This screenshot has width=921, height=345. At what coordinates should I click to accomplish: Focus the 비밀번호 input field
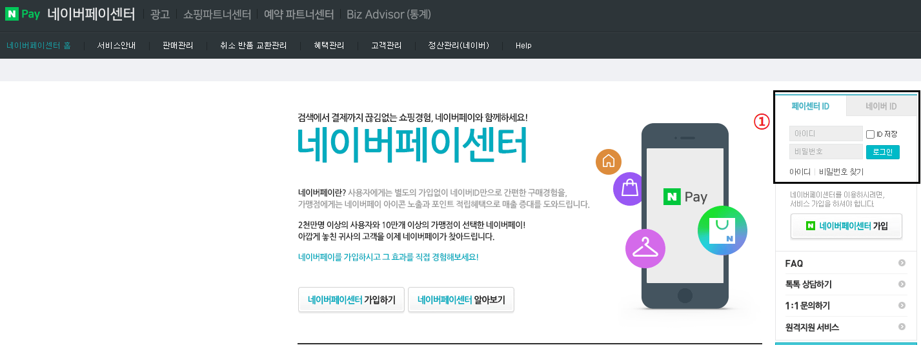point(825,152)
